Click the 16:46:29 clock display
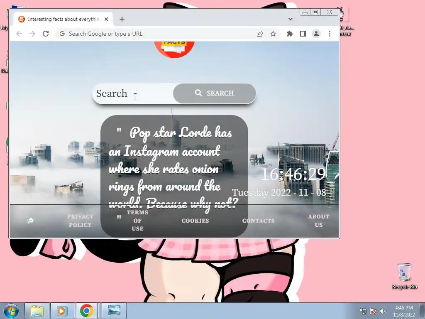This screenshot has width=425, height=319. coord(293,174)
